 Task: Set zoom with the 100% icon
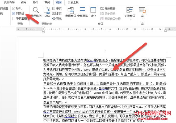pos(47,10)
